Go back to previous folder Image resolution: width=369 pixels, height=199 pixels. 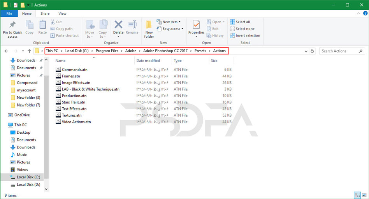click(6, 51)
